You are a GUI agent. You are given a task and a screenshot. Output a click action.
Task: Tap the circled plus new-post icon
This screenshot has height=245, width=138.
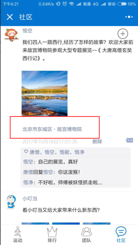tap(123, 34)
